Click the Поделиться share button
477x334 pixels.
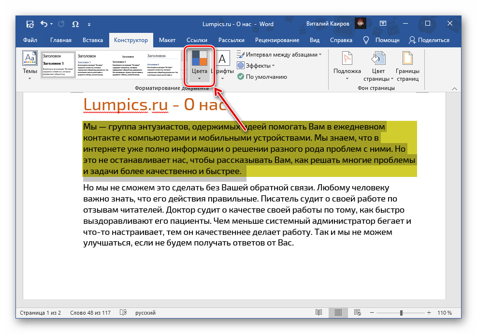point(429,40)
